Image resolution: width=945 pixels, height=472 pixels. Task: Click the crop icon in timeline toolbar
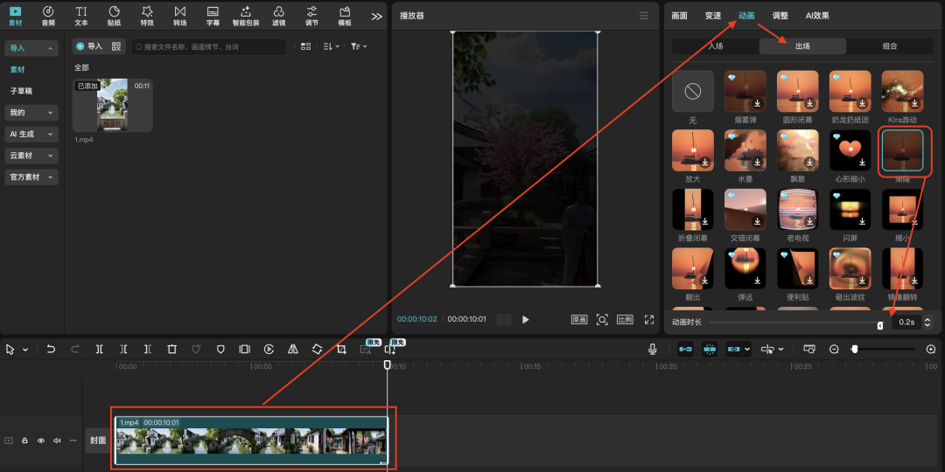click(341, 349)
